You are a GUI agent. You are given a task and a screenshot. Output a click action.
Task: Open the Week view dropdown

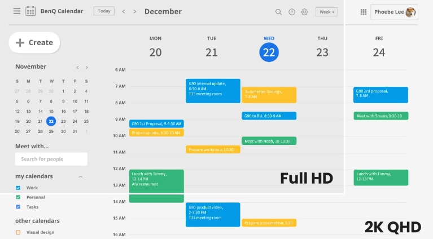(x=326, y=12)
